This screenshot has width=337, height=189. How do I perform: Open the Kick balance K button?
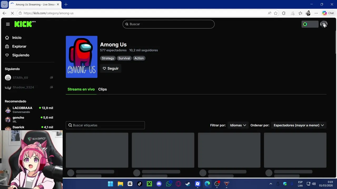pyautogui.click(x=310, y=24)
